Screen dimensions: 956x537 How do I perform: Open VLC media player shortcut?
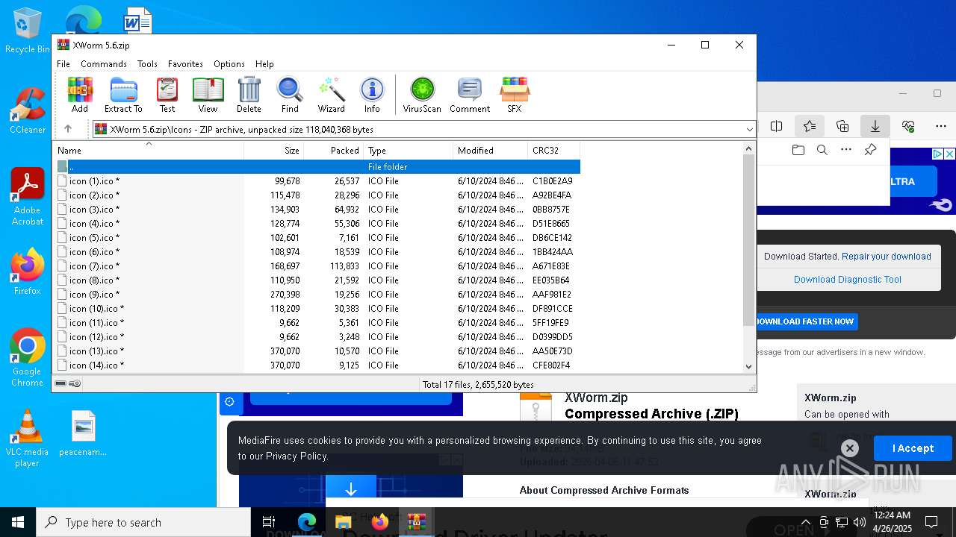point(27,439)
